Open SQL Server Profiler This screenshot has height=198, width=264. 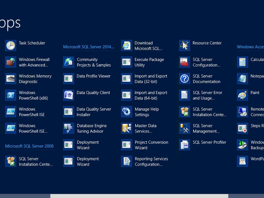(x=202, y=145)
